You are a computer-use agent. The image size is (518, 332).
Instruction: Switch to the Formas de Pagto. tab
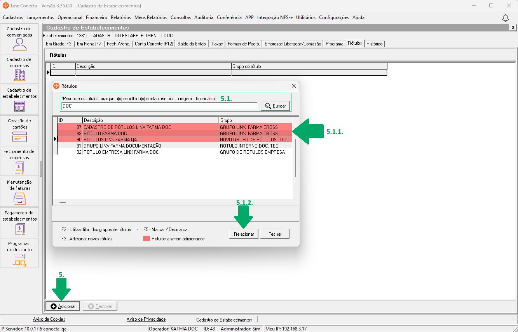(x=244, y=44)
